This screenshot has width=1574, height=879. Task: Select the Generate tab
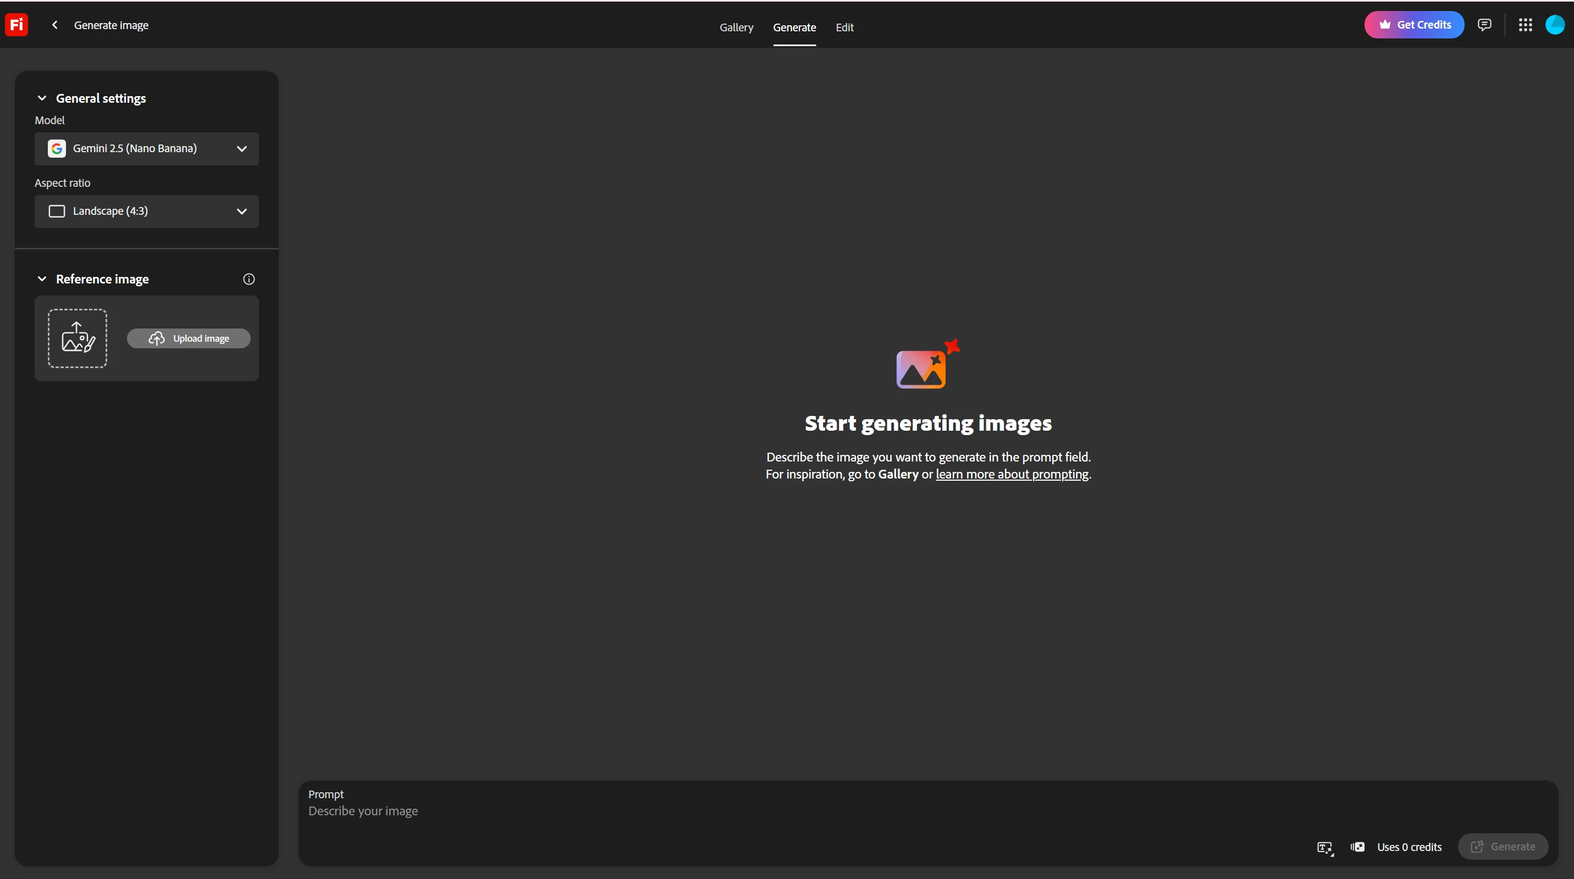[794, 27]
